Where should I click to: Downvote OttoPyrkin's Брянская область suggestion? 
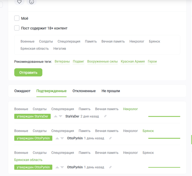[62, 167]
